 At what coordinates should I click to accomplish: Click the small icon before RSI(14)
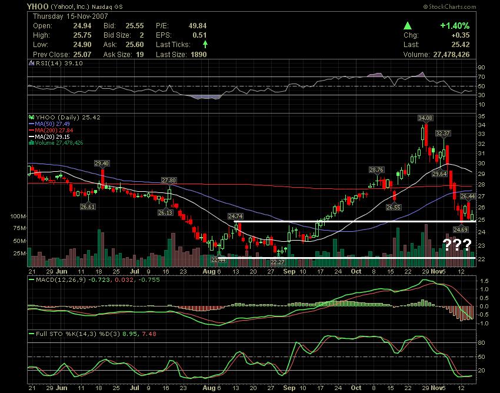[x=32, y=63]
